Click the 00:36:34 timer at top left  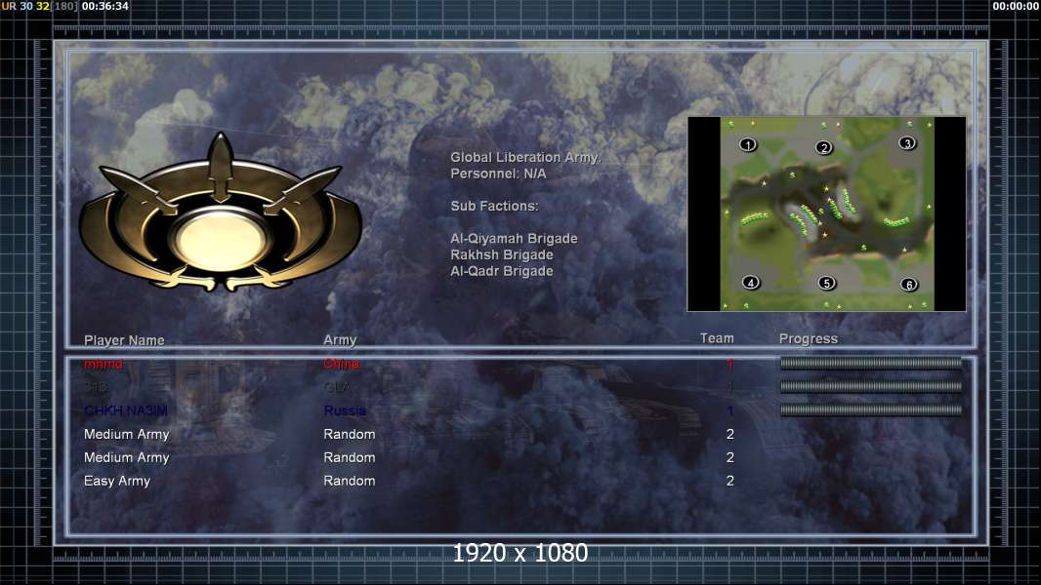[104, 6]
